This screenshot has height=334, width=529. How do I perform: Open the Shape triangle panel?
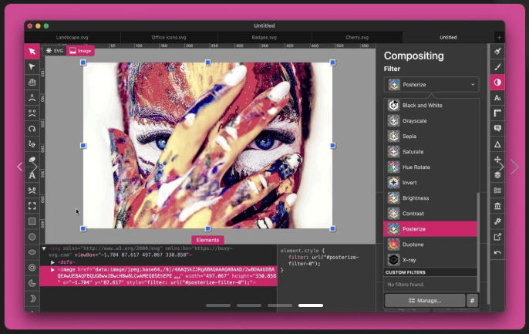[497, 144]
